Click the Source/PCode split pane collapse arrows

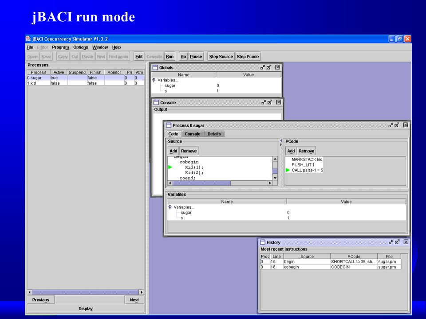(281, 143)
